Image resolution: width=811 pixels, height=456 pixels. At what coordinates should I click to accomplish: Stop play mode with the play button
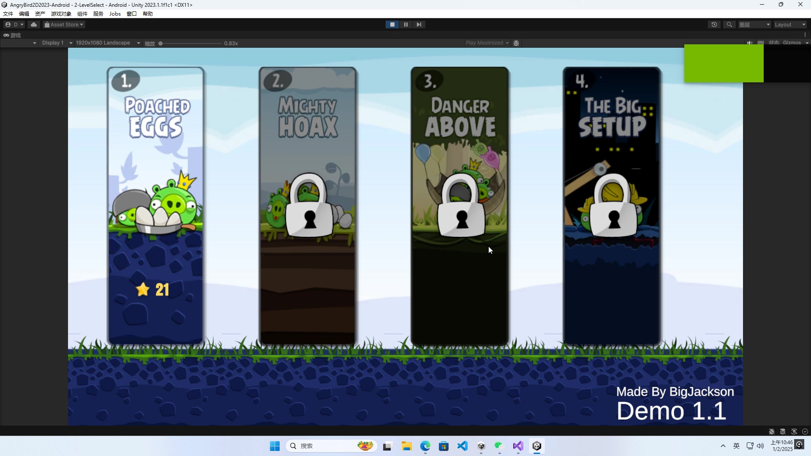(392, 24)
